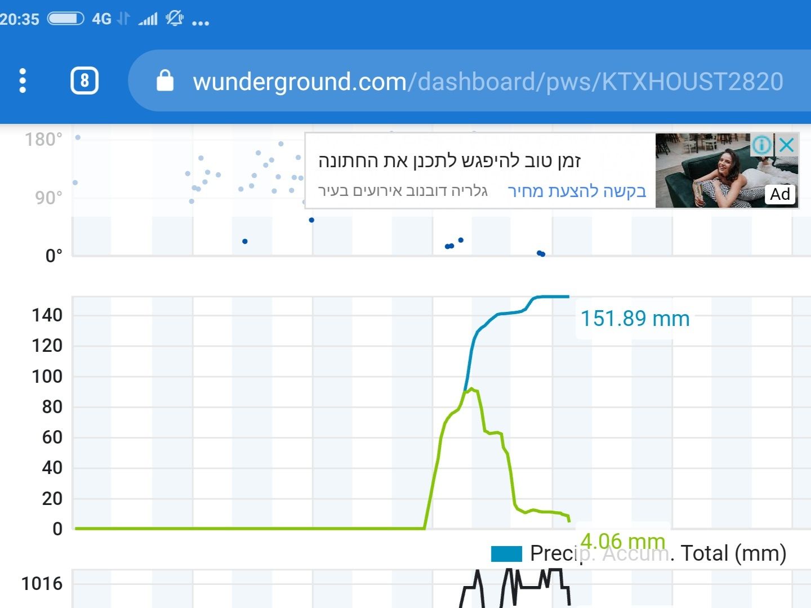Tap the signal strength bars icon
This screenshot has height=608, width=811.
click(148, 19)
